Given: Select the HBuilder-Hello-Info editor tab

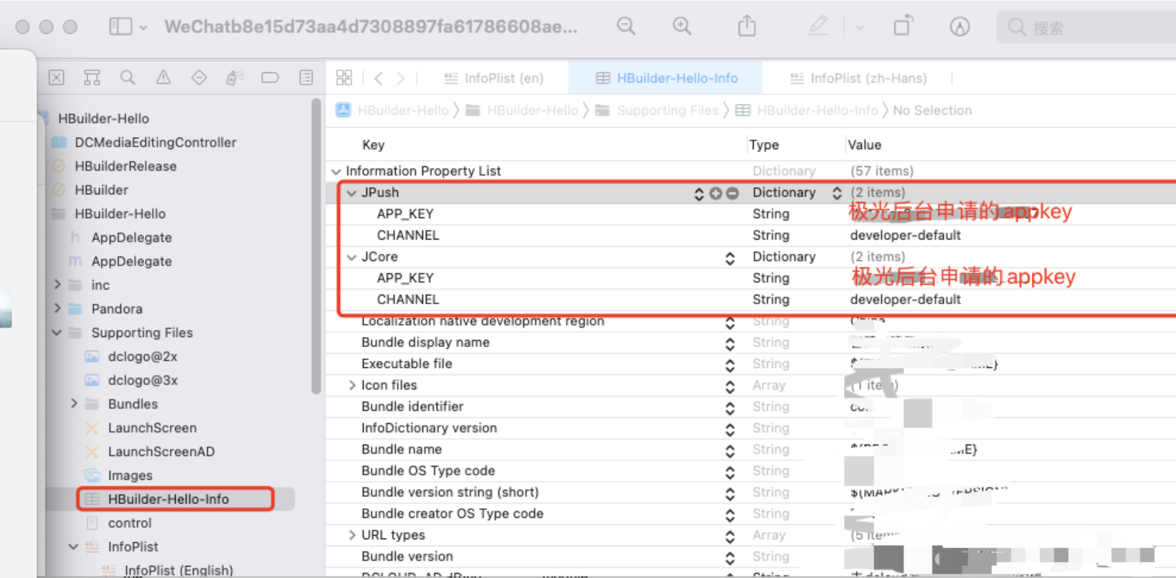Looking at the screenshot, I should point(667,78).
